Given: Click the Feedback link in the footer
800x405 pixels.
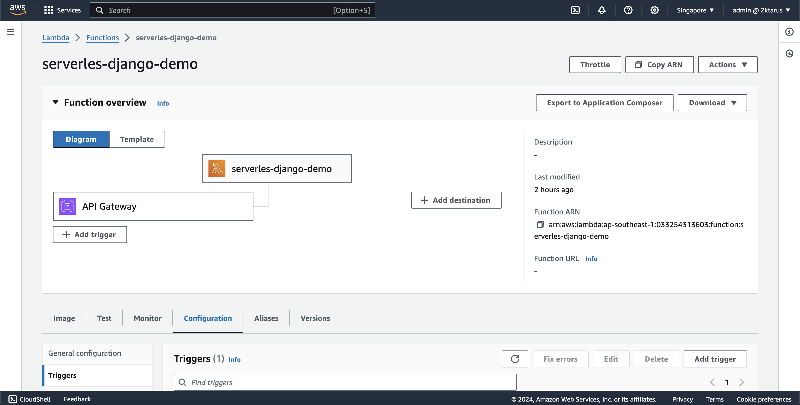Looking at the screenshot, I should click(x=77, y=399).
